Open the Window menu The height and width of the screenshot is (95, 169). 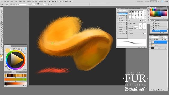(x=41, y=2)
